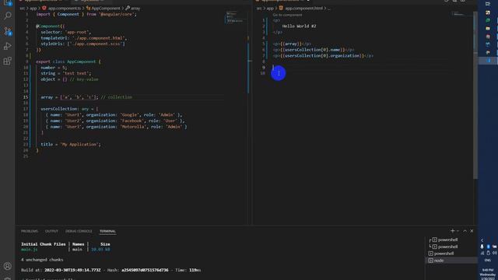Click line number 15 in left gutter
498x280 pixels.
coord(26,97)
